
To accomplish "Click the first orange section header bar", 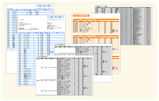I will pyautogui.click(x=96, y=19).
